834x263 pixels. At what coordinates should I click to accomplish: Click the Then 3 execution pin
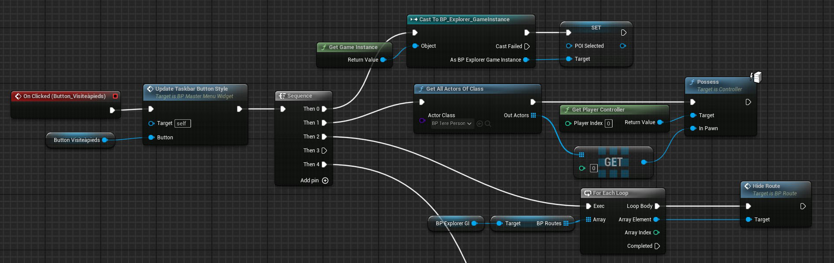click(x=324, y=151)
